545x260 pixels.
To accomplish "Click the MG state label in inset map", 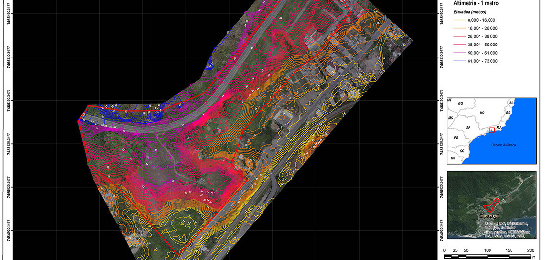I will tap(482, 113).
